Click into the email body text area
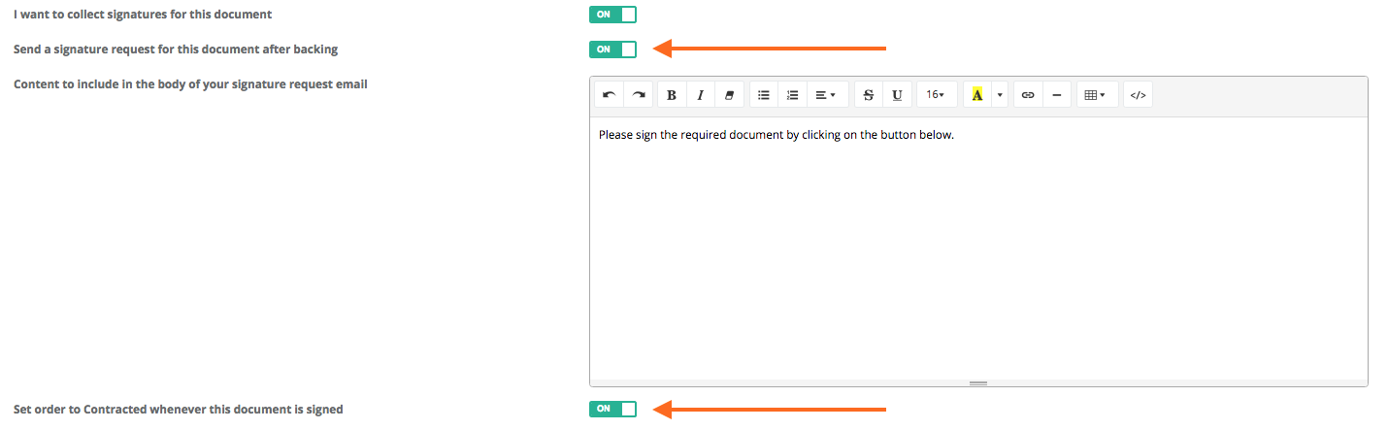Viewport: 1388px width, 430px height. coord(978,248)
